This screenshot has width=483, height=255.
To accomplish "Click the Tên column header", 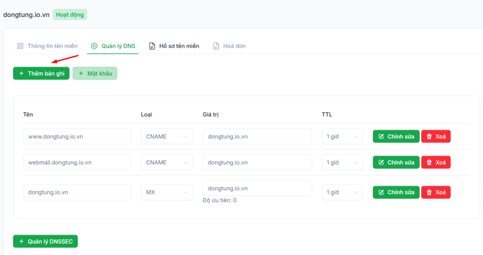I will [28, 115].
